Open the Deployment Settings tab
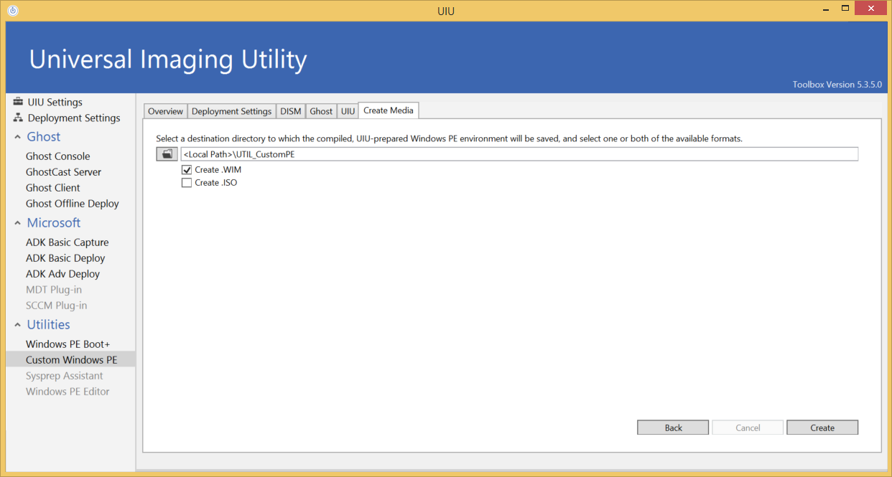The width and height of the screenshot is (892, 477). pyautogui.click(x=232, y=111)
